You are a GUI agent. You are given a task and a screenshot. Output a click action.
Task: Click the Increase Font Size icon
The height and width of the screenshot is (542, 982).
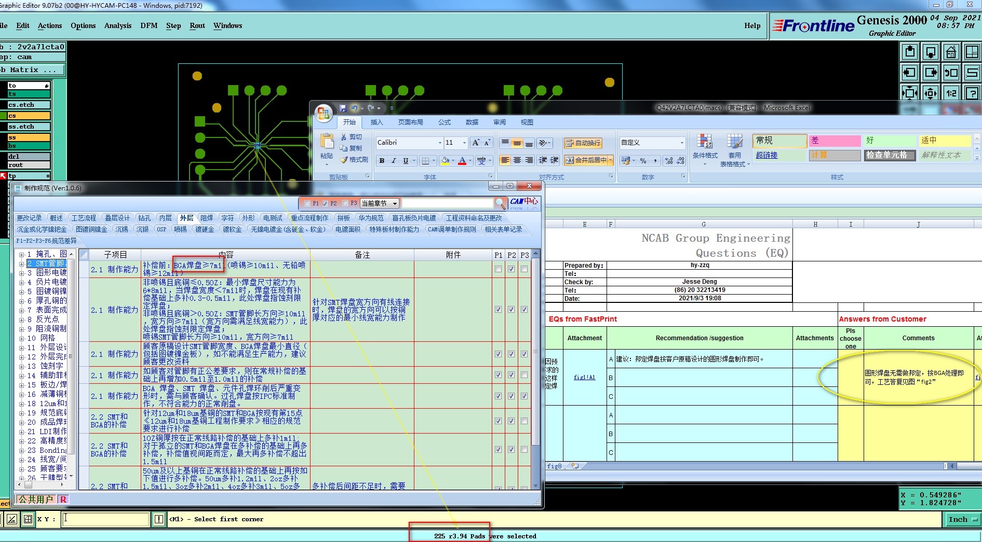click(x=476, y=142)
